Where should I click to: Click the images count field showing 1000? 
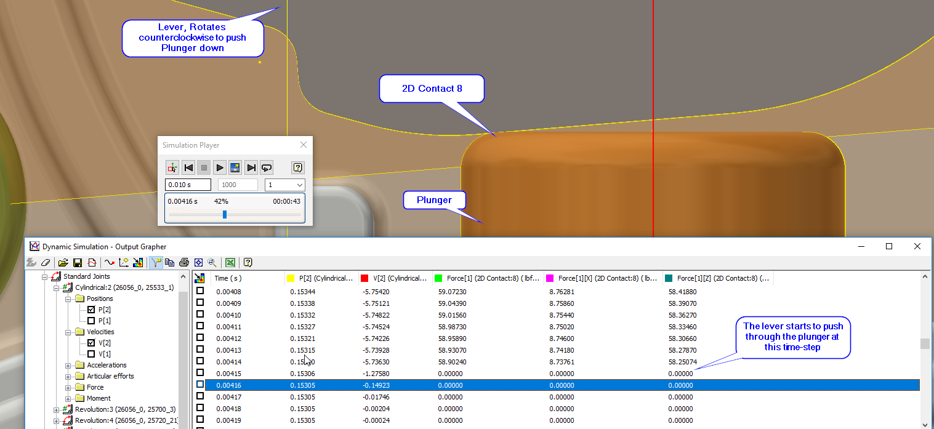click(238, 185)
